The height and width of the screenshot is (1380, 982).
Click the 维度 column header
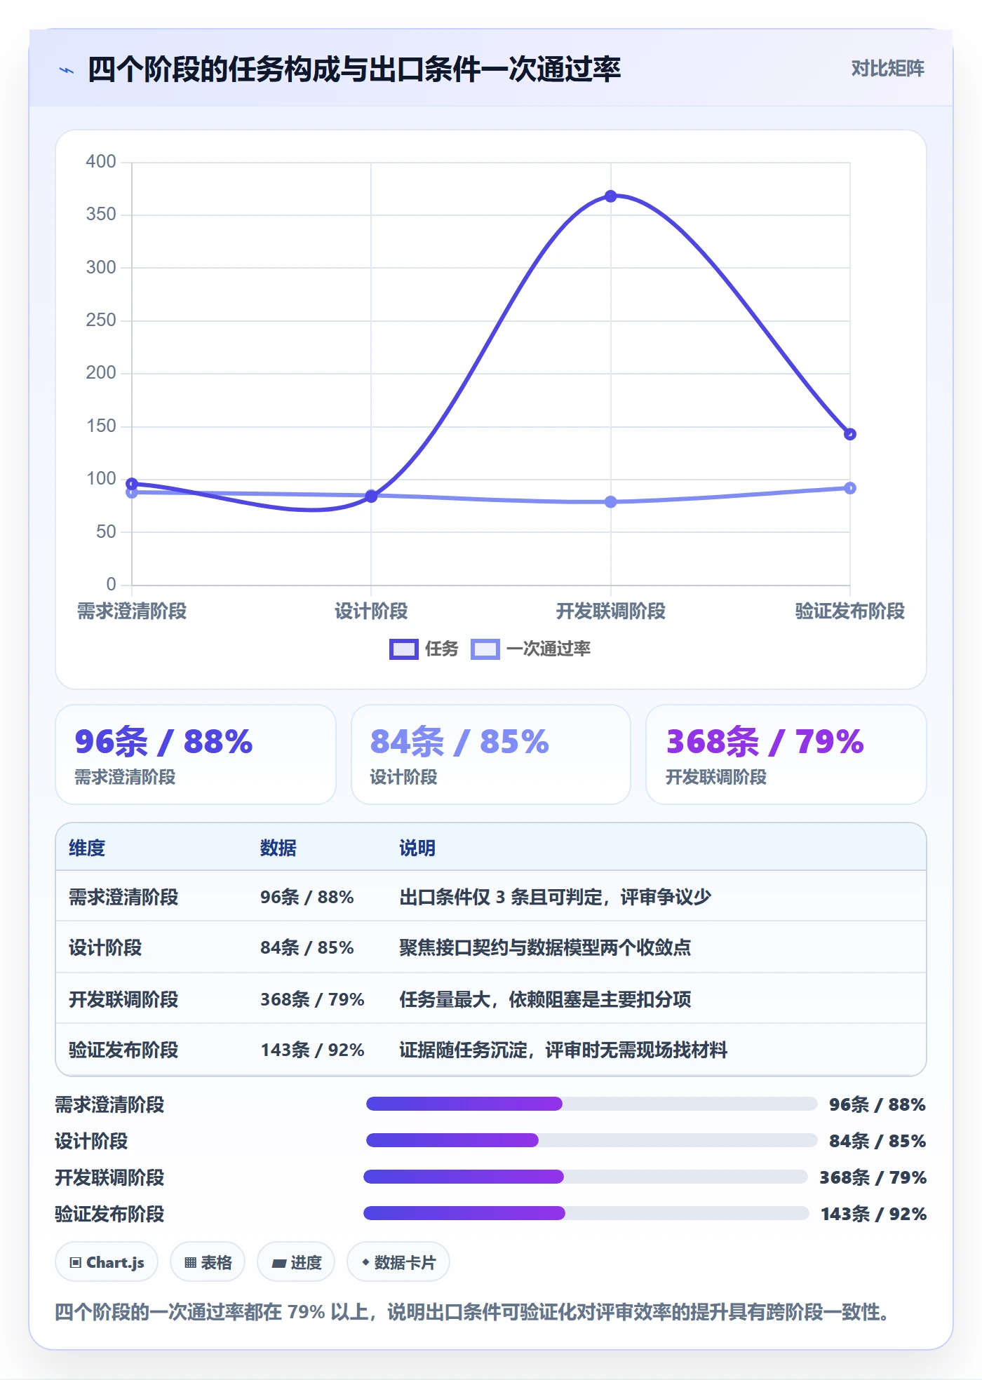click(87, 848)
